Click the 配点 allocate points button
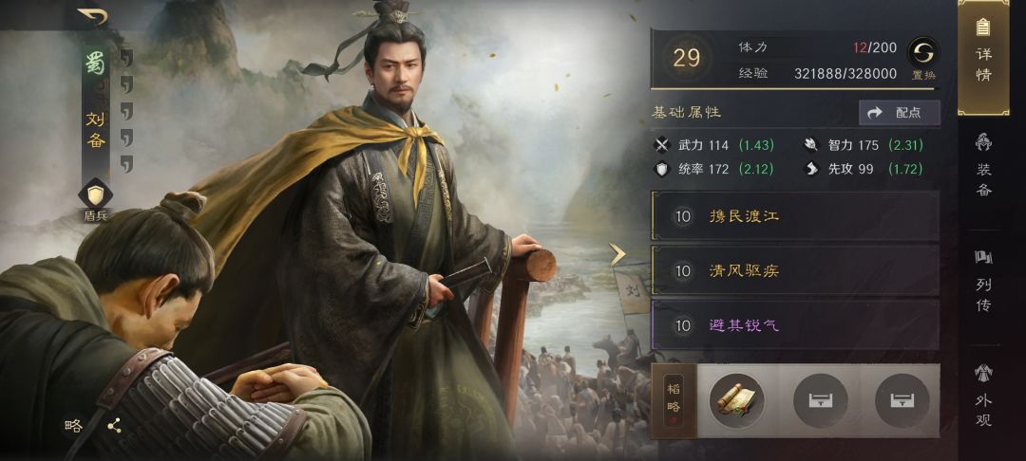This screenshot has width=1026, height=461. [x=899, y=113]
